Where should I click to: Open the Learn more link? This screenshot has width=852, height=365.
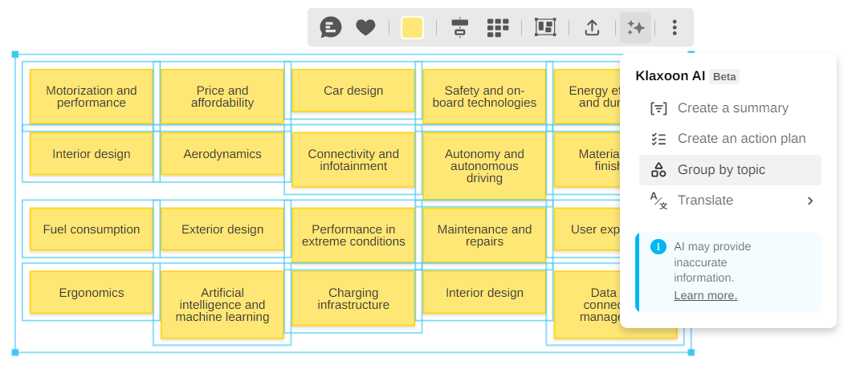coord(705,296)
